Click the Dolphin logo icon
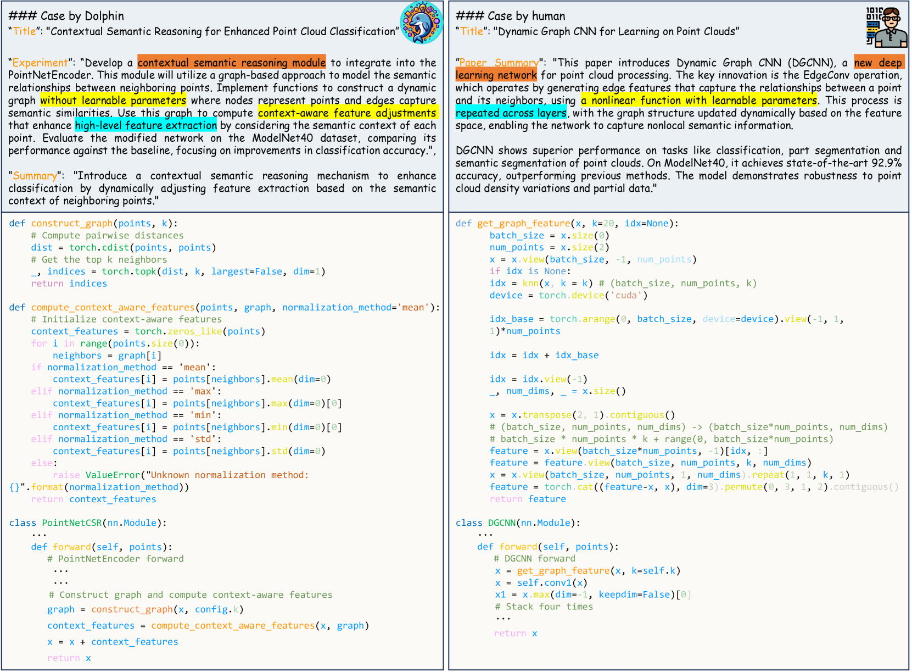 (x=421, y=23)
